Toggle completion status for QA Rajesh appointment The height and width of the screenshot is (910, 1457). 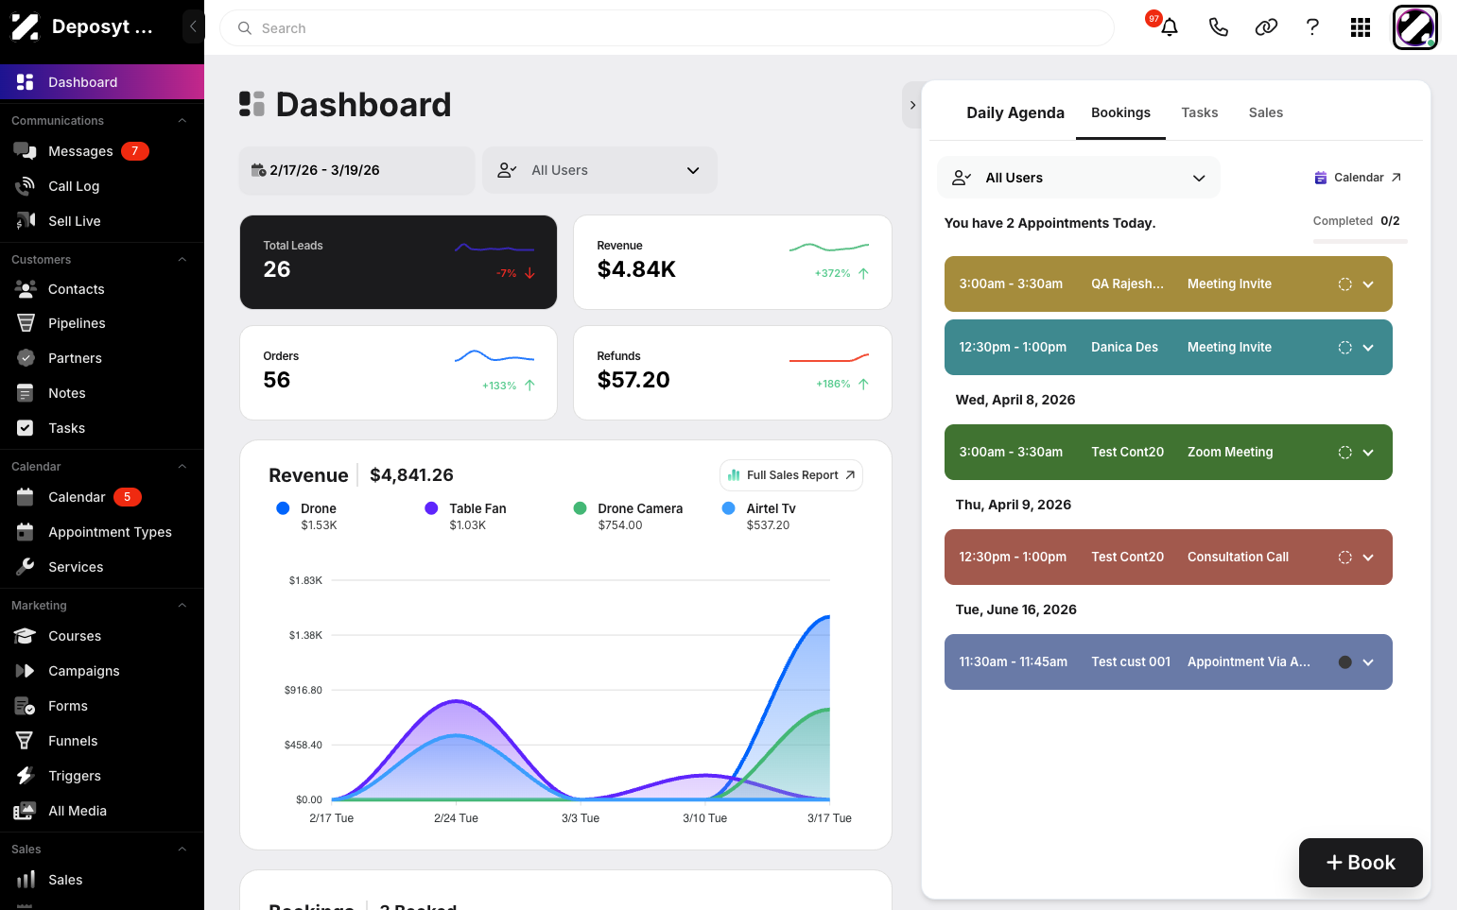(1344, 284)
